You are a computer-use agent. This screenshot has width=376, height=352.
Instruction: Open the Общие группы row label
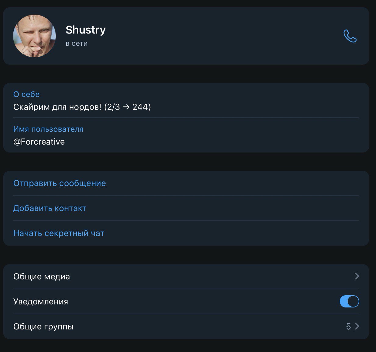43,327
